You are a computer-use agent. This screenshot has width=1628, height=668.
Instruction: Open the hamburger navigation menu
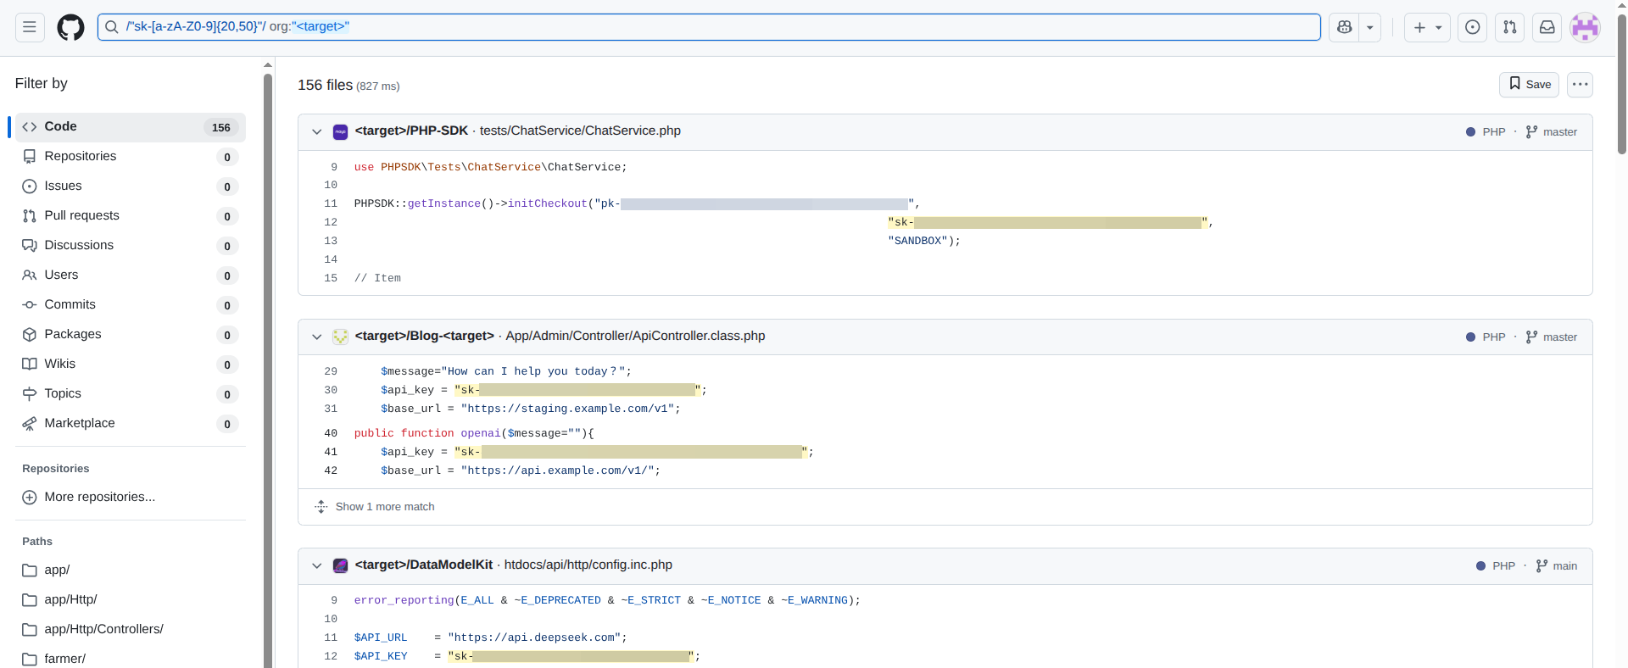(x=30, y=27)
